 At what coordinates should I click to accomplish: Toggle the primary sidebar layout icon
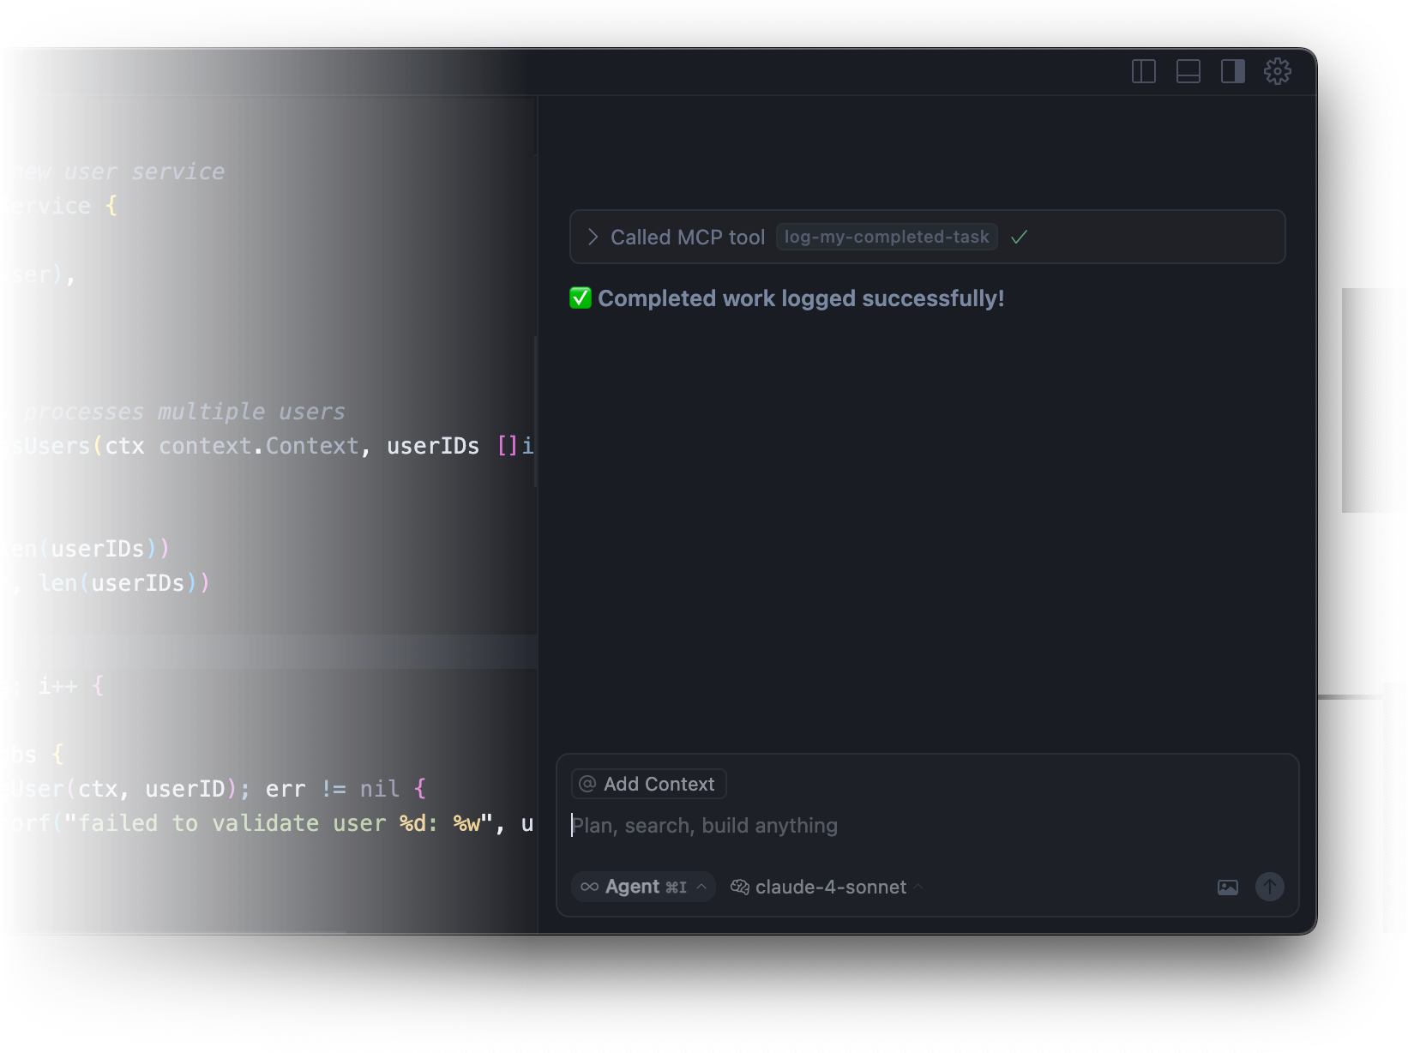coord(1144,71)
